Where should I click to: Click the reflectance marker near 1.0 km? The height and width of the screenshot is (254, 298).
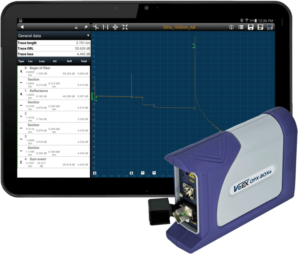tap(131, 173)
